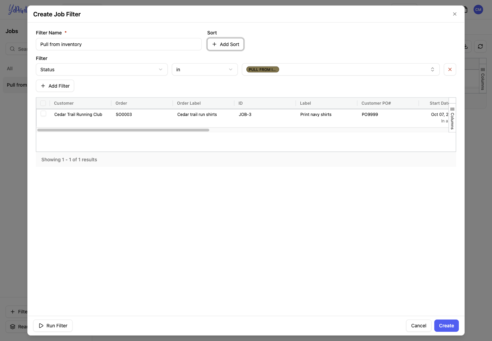Open the Columns side panel in dialog table
The image size is (492, 341).
[452, 118]
